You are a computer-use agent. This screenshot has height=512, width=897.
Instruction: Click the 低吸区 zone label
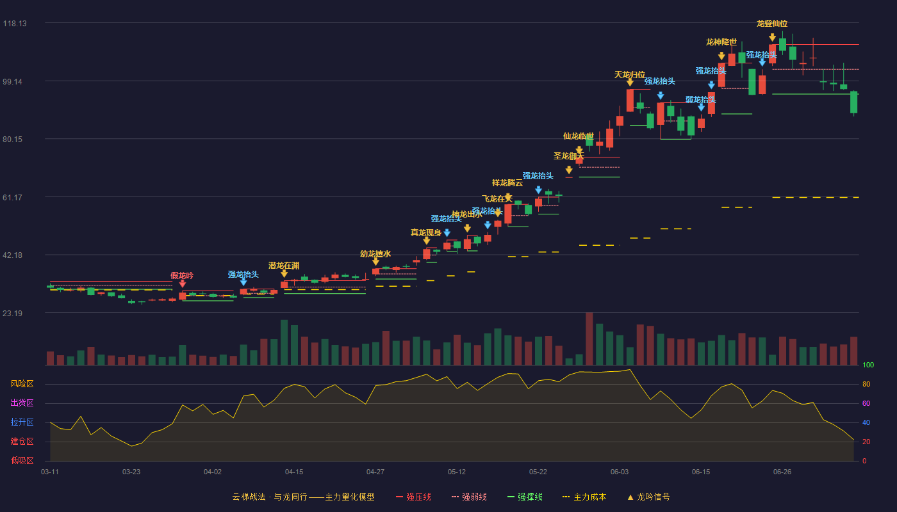22,460
